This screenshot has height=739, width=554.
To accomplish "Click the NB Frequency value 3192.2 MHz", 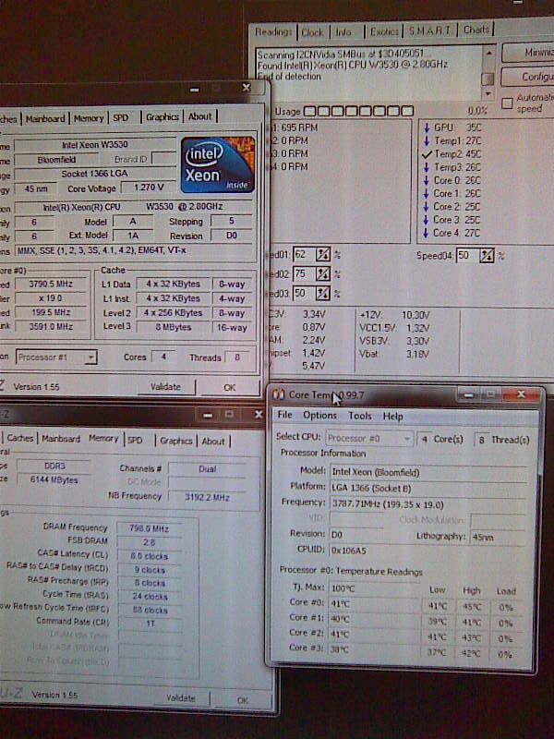I will (207, 497).
